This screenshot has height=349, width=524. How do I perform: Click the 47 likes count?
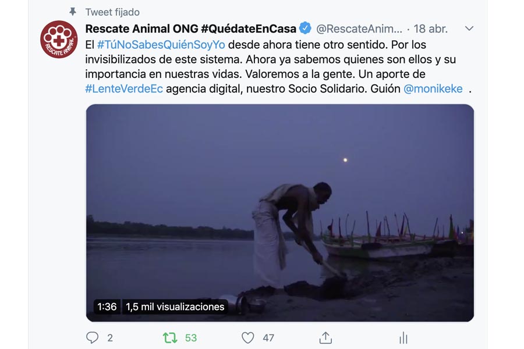[x=268, y=338]
